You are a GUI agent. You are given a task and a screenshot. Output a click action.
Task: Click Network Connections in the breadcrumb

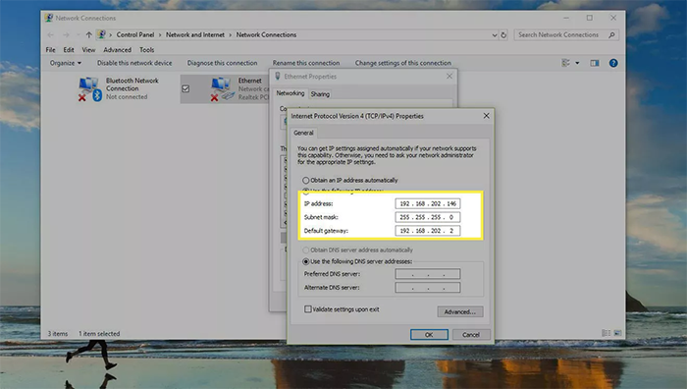[x=266, y=34]
